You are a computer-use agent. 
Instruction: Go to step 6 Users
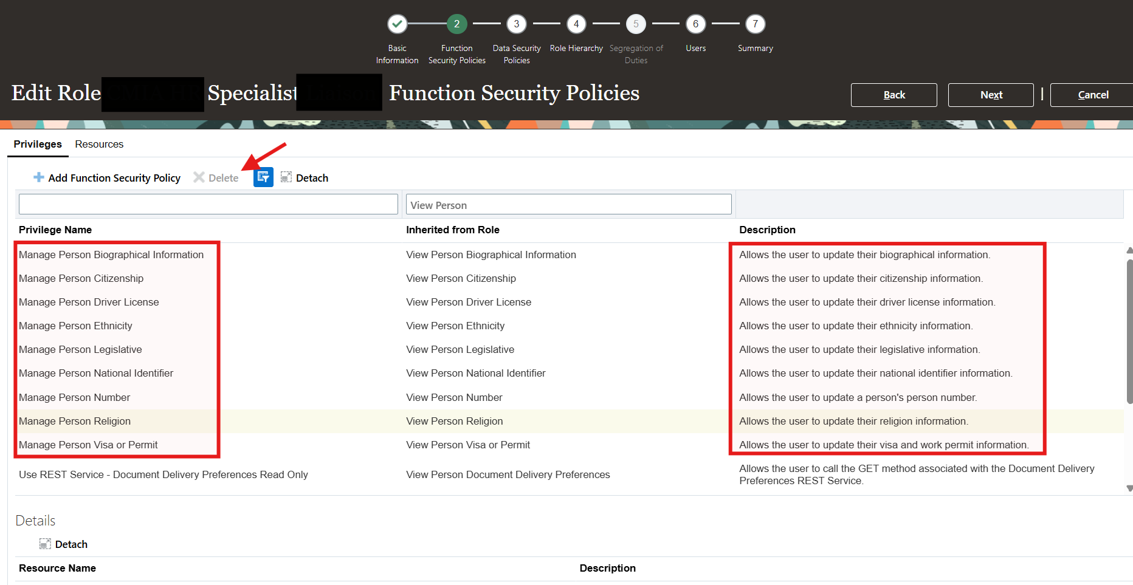tap(696, 24)
